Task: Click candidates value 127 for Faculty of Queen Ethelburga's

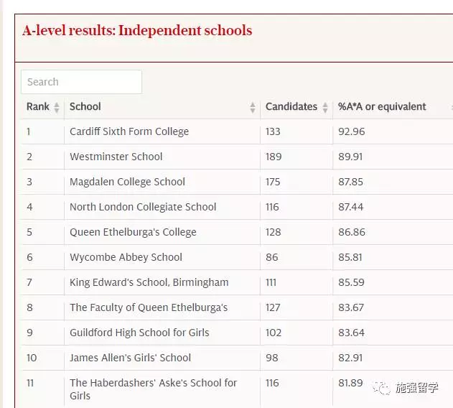Action: pos(273,308)
